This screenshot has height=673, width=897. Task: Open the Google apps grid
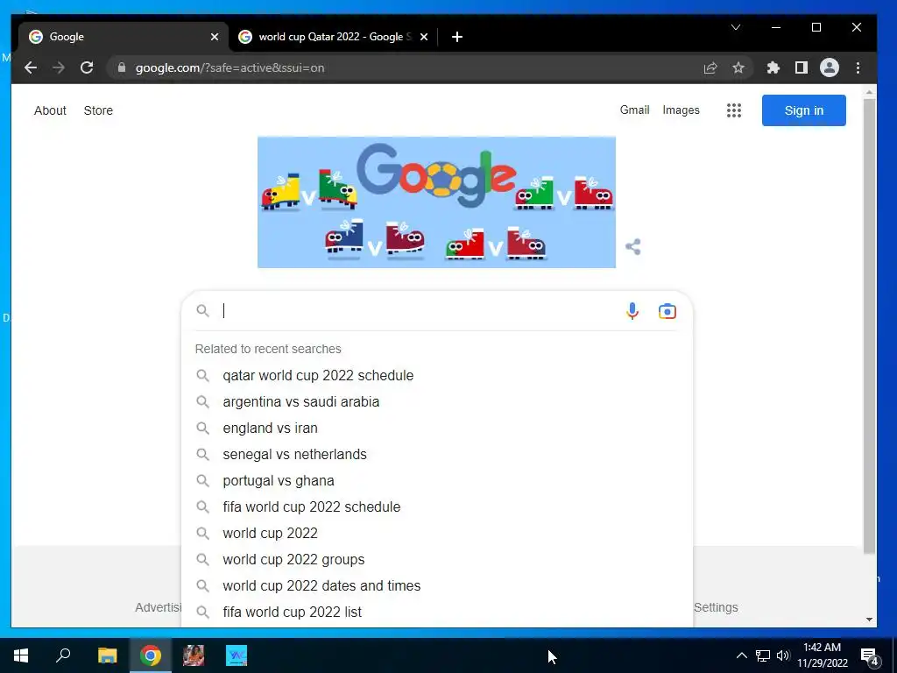(x=734, y=110)
